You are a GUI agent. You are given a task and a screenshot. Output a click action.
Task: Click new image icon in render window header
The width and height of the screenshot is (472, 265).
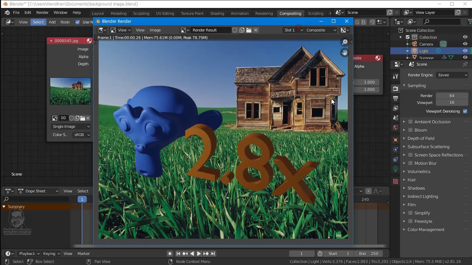click(x=242, y=30)
